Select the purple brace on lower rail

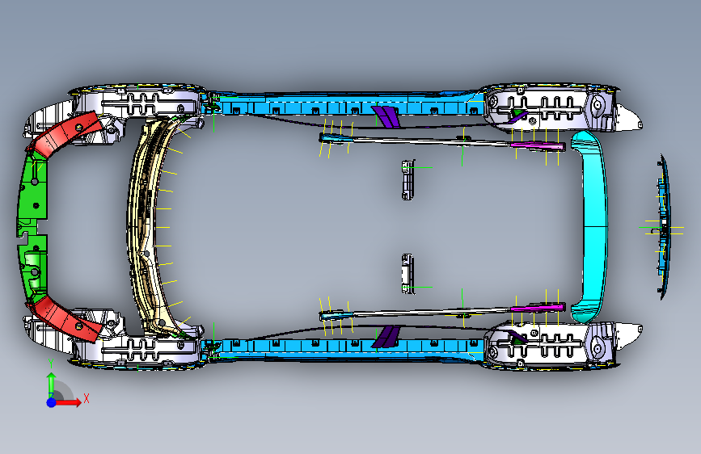(386, 337)
